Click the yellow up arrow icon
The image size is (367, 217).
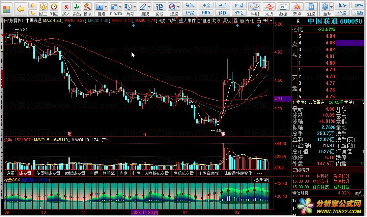(32, 5)
